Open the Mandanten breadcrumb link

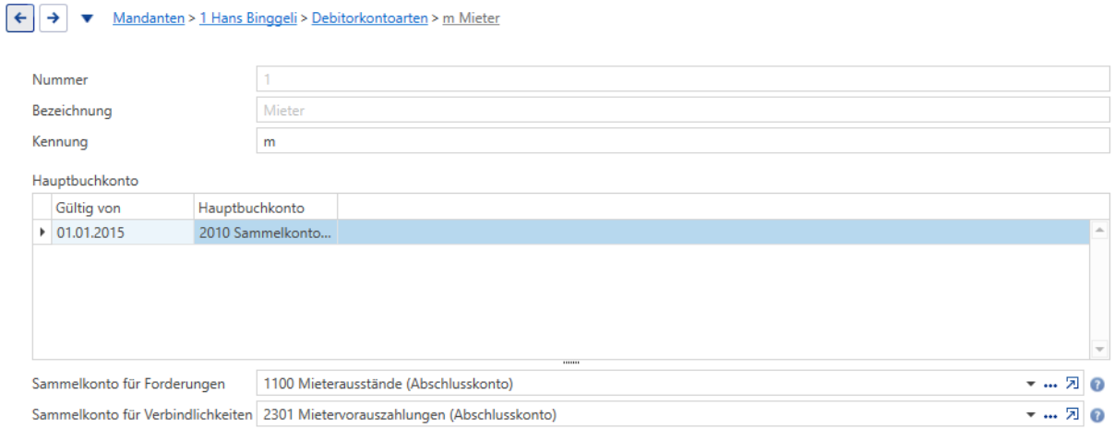pyautogui.click(x=149, y=18)
